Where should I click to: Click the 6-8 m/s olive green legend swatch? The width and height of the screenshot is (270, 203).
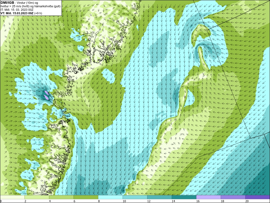coord(86,197)
